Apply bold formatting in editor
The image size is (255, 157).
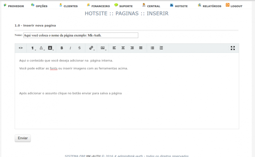click(x=62, y=48)
